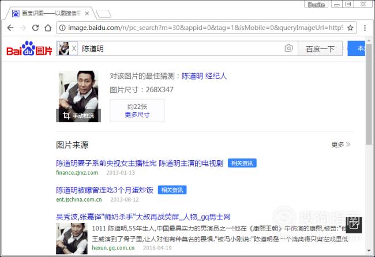Click the thumbnail of third result
The image size is (375, 257).
coord(72,239)
